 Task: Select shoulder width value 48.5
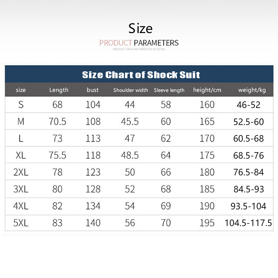point(130,155)
